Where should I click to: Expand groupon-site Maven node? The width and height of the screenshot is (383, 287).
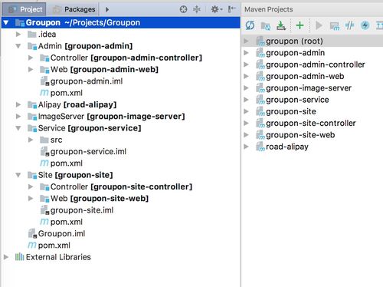246,111
